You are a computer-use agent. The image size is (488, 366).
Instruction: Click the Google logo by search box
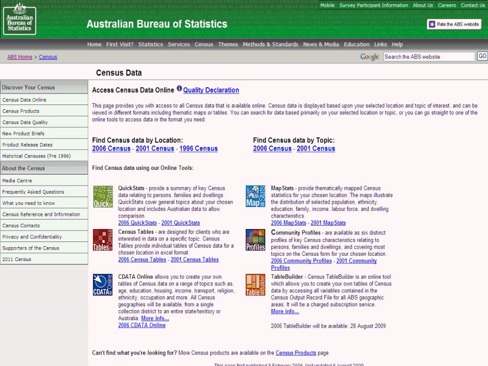pyautogui.click(x=370, y=57)
